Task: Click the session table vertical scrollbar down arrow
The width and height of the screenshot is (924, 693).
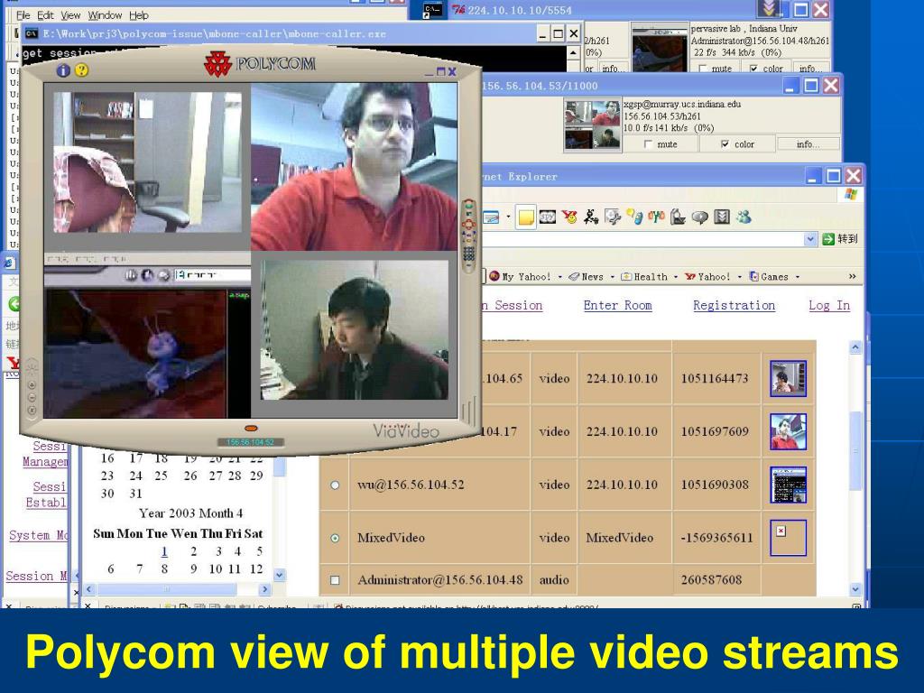Action: pos(855,588)
